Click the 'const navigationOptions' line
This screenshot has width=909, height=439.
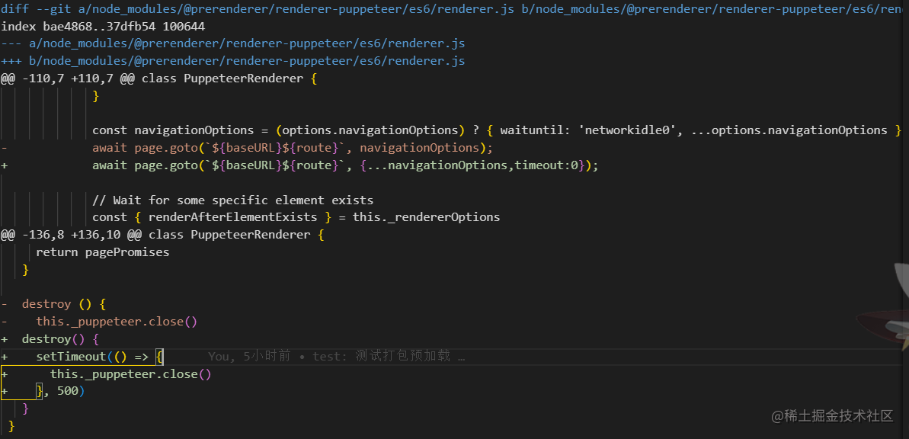(x=497, y=130)
